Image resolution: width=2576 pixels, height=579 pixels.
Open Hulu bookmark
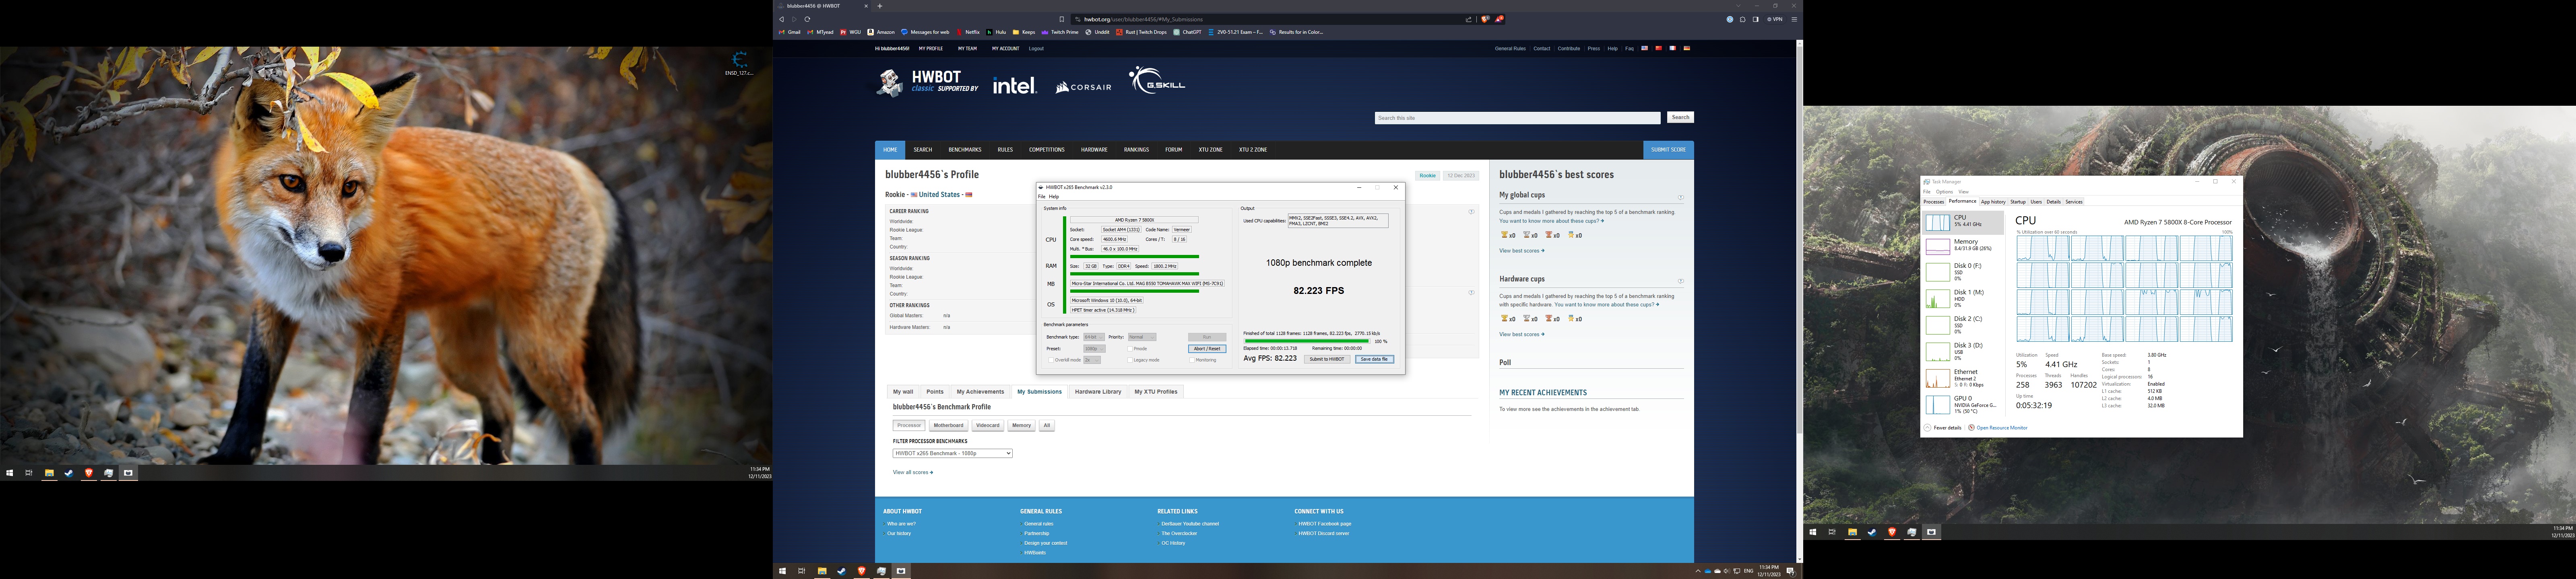point(997,32)
